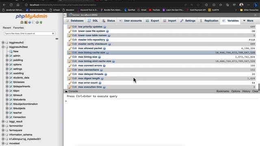This screenshot has height=146, width=260.
Task: Click the green reload navigation icon
Action: (41, 22)
